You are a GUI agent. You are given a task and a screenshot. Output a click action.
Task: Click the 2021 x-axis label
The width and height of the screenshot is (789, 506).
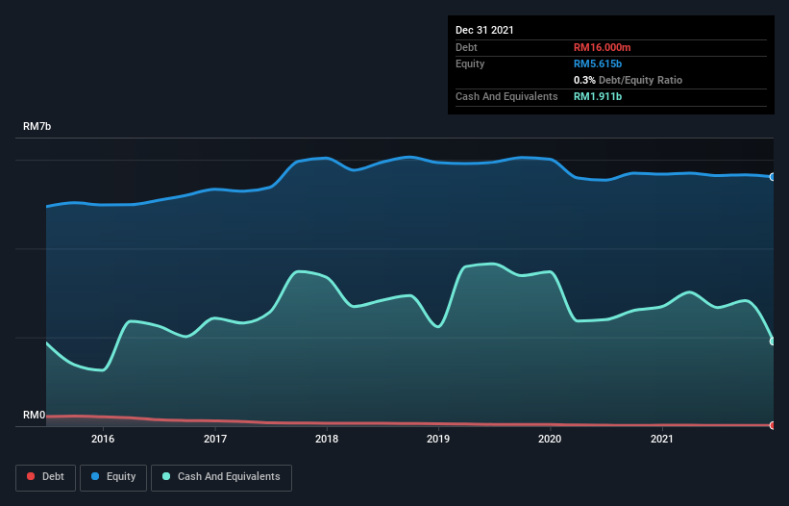coord(662,439)
